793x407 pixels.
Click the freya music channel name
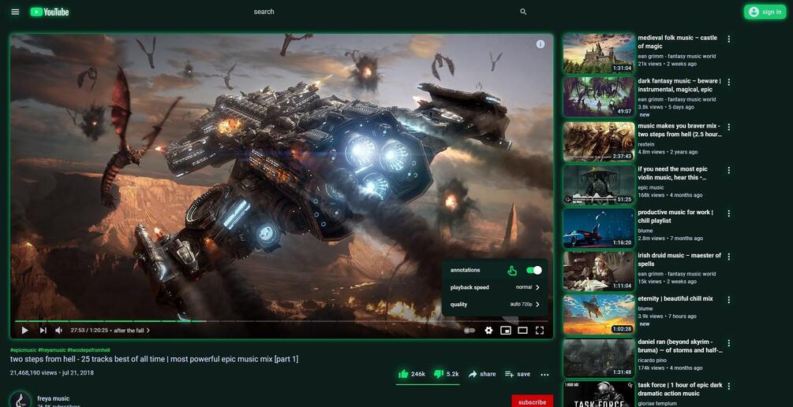pos(53,398)
